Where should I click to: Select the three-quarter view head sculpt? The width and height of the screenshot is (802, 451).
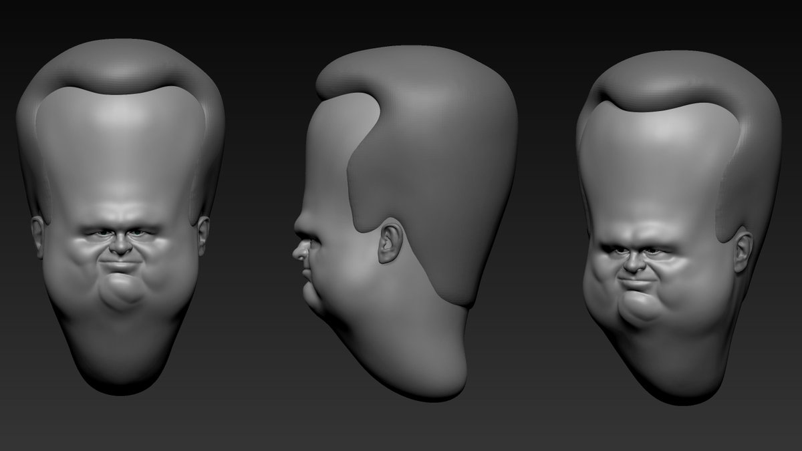coord(678,227)
